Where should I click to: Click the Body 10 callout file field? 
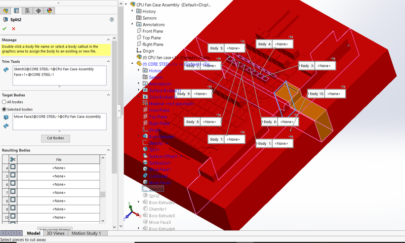coord(334,94)
